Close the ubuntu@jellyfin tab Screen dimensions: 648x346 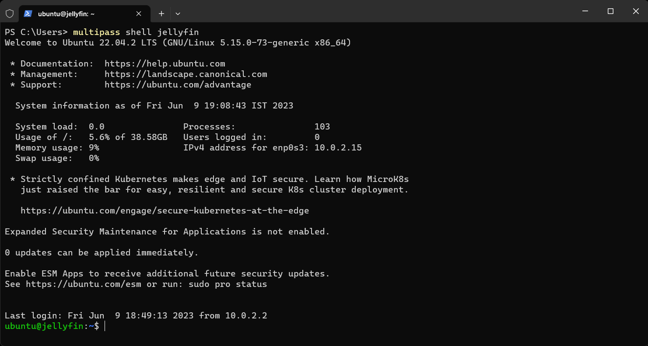click(139, 14)
